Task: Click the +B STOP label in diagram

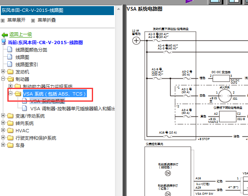Action: 204,139
